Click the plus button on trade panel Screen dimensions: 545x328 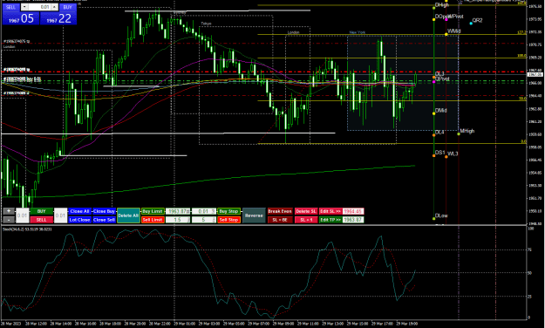[9, 211]
